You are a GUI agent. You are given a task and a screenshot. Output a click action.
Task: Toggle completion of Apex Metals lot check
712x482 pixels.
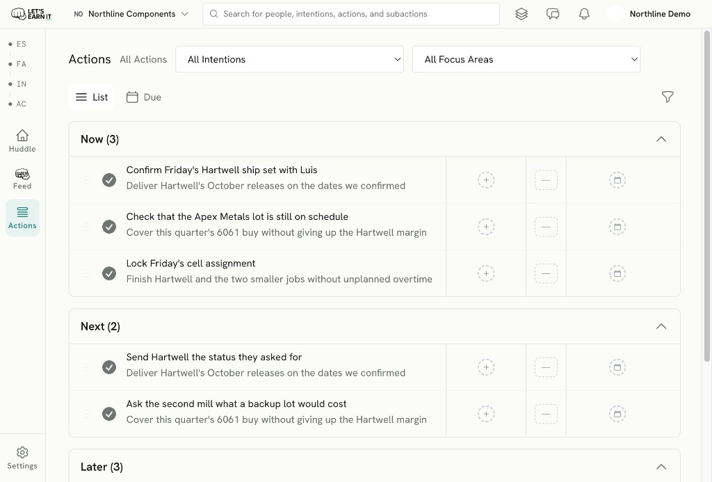tap(109, 227)
